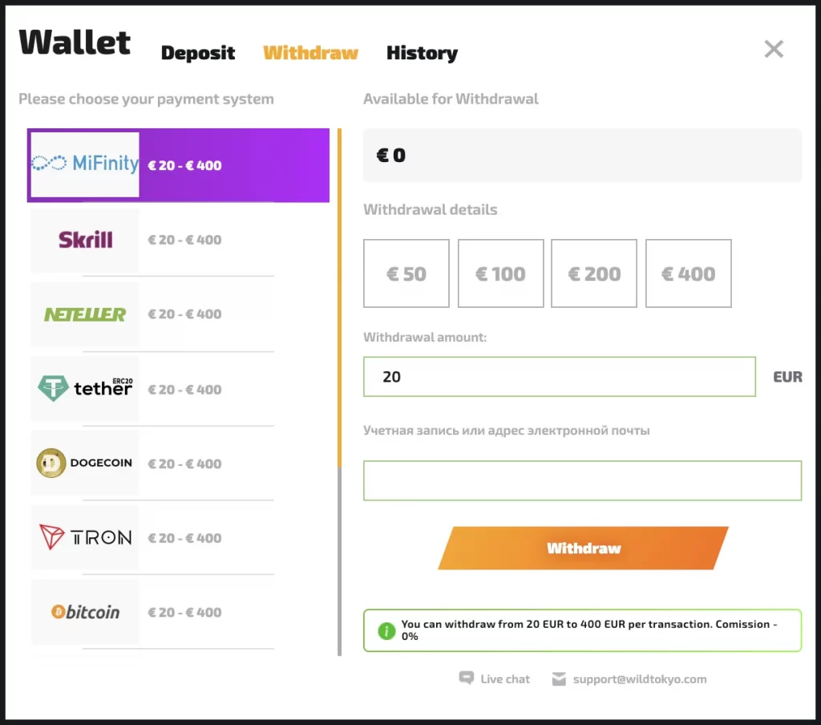Screen dimensions: 821x725
Task: Choose the Skrill payment logo
Action: 85,240
